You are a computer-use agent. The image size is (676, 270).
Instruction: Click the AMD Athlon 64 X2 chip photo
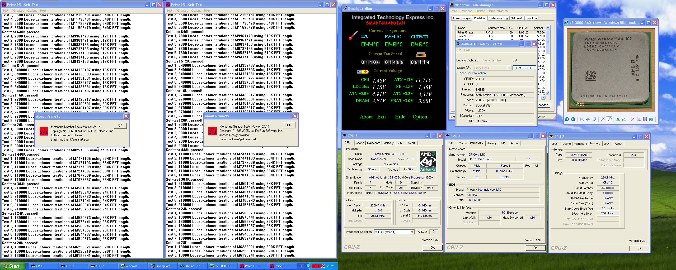610,70
